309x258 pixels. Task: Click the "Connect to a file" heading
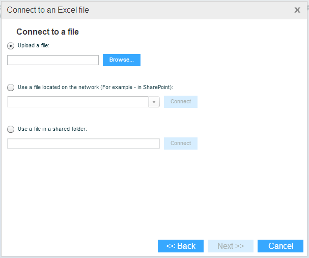47,32
